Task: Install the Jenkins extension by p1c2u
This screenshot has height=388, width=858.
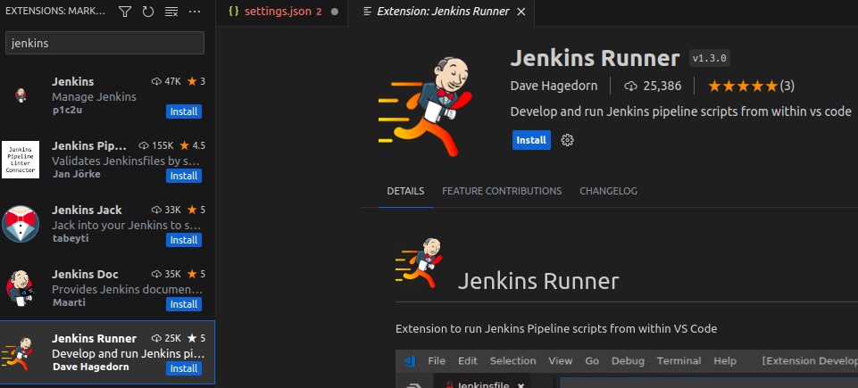Action: pyautogui.click(x=184, y=111)
